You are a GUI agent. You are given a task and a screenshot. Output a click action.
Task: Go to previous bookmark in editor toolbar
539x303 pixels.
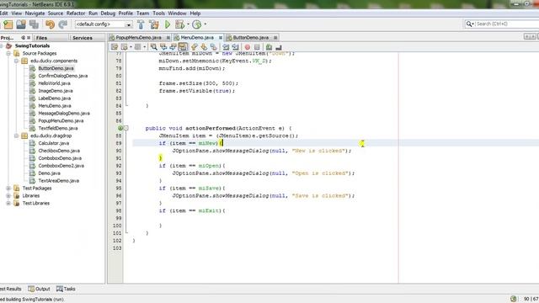tap(195, 47)
